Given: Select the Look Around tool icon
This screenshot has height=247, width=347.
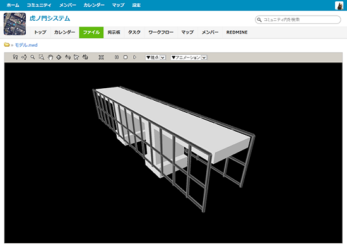Looking at the screenshot, I should [24, 57].
